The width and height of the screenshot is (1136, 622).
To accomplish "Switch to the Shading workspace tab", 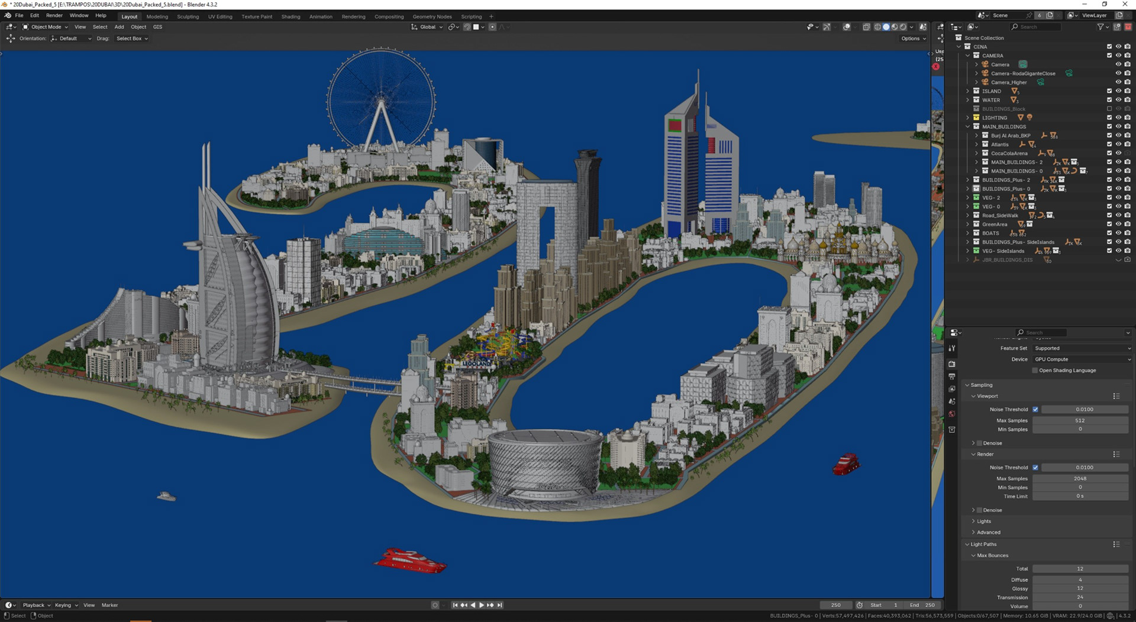I will click(291, 17).
